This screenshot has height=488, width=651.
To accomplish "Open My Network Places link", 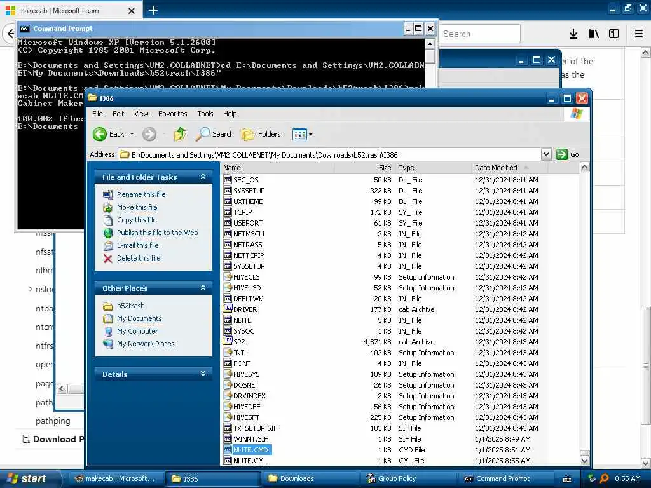I will (x=146, y=344).
